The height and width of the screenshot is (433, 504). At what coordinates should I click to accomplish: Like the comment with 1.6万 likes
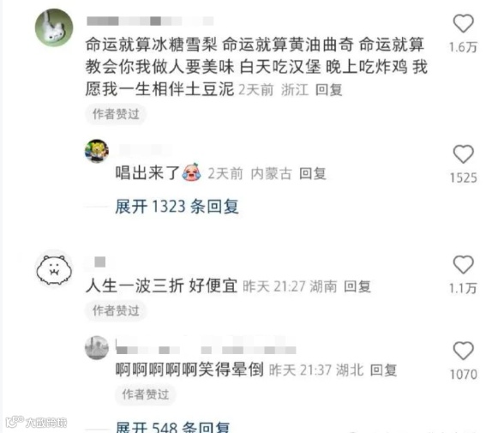[463, 24]
